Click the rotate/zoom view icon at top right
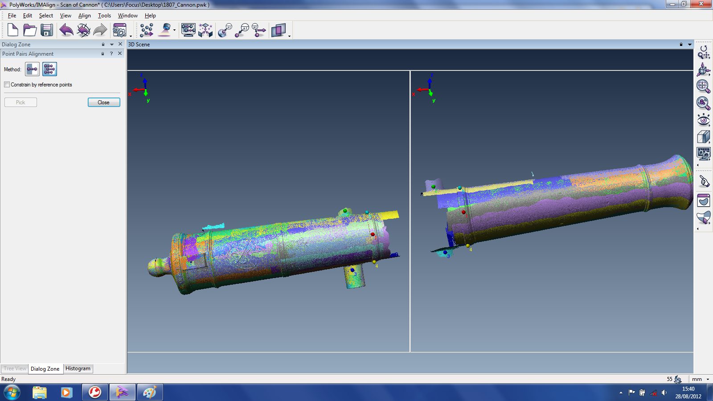 [x=704, y=52]
